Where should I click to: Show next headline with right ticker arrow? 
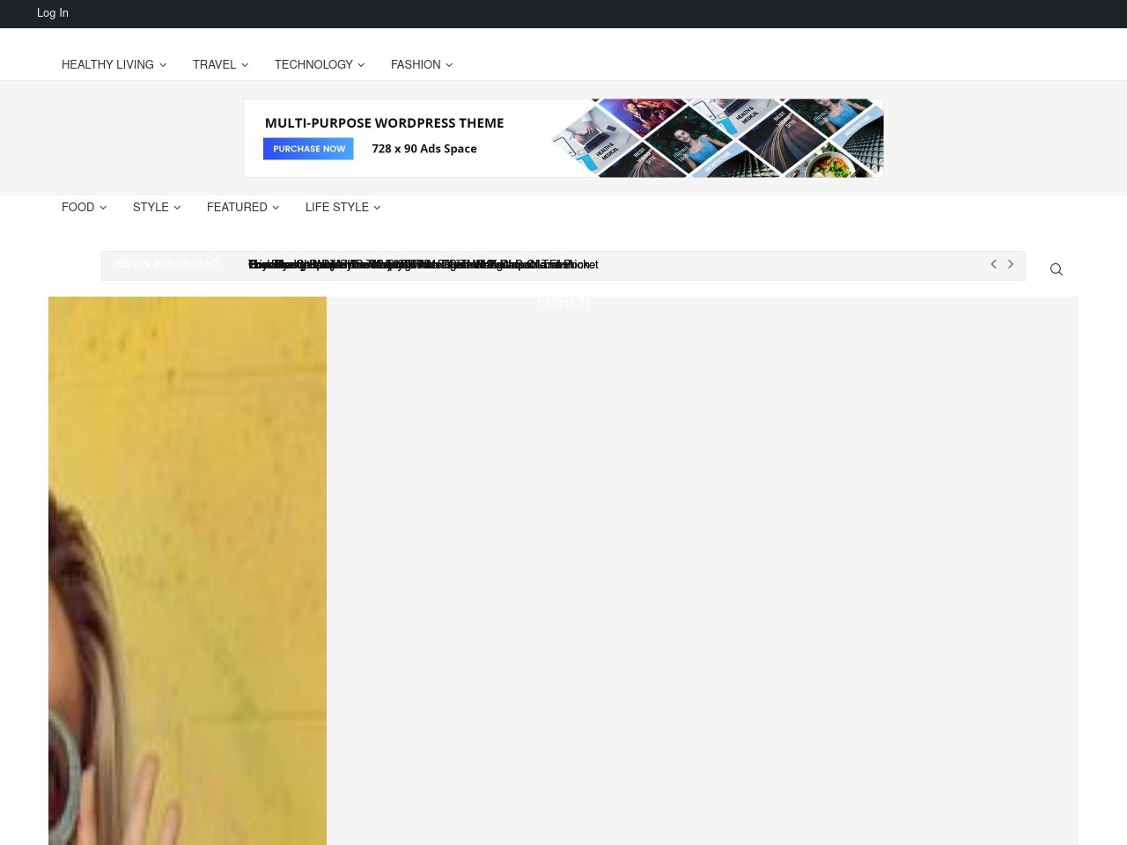1011,264
